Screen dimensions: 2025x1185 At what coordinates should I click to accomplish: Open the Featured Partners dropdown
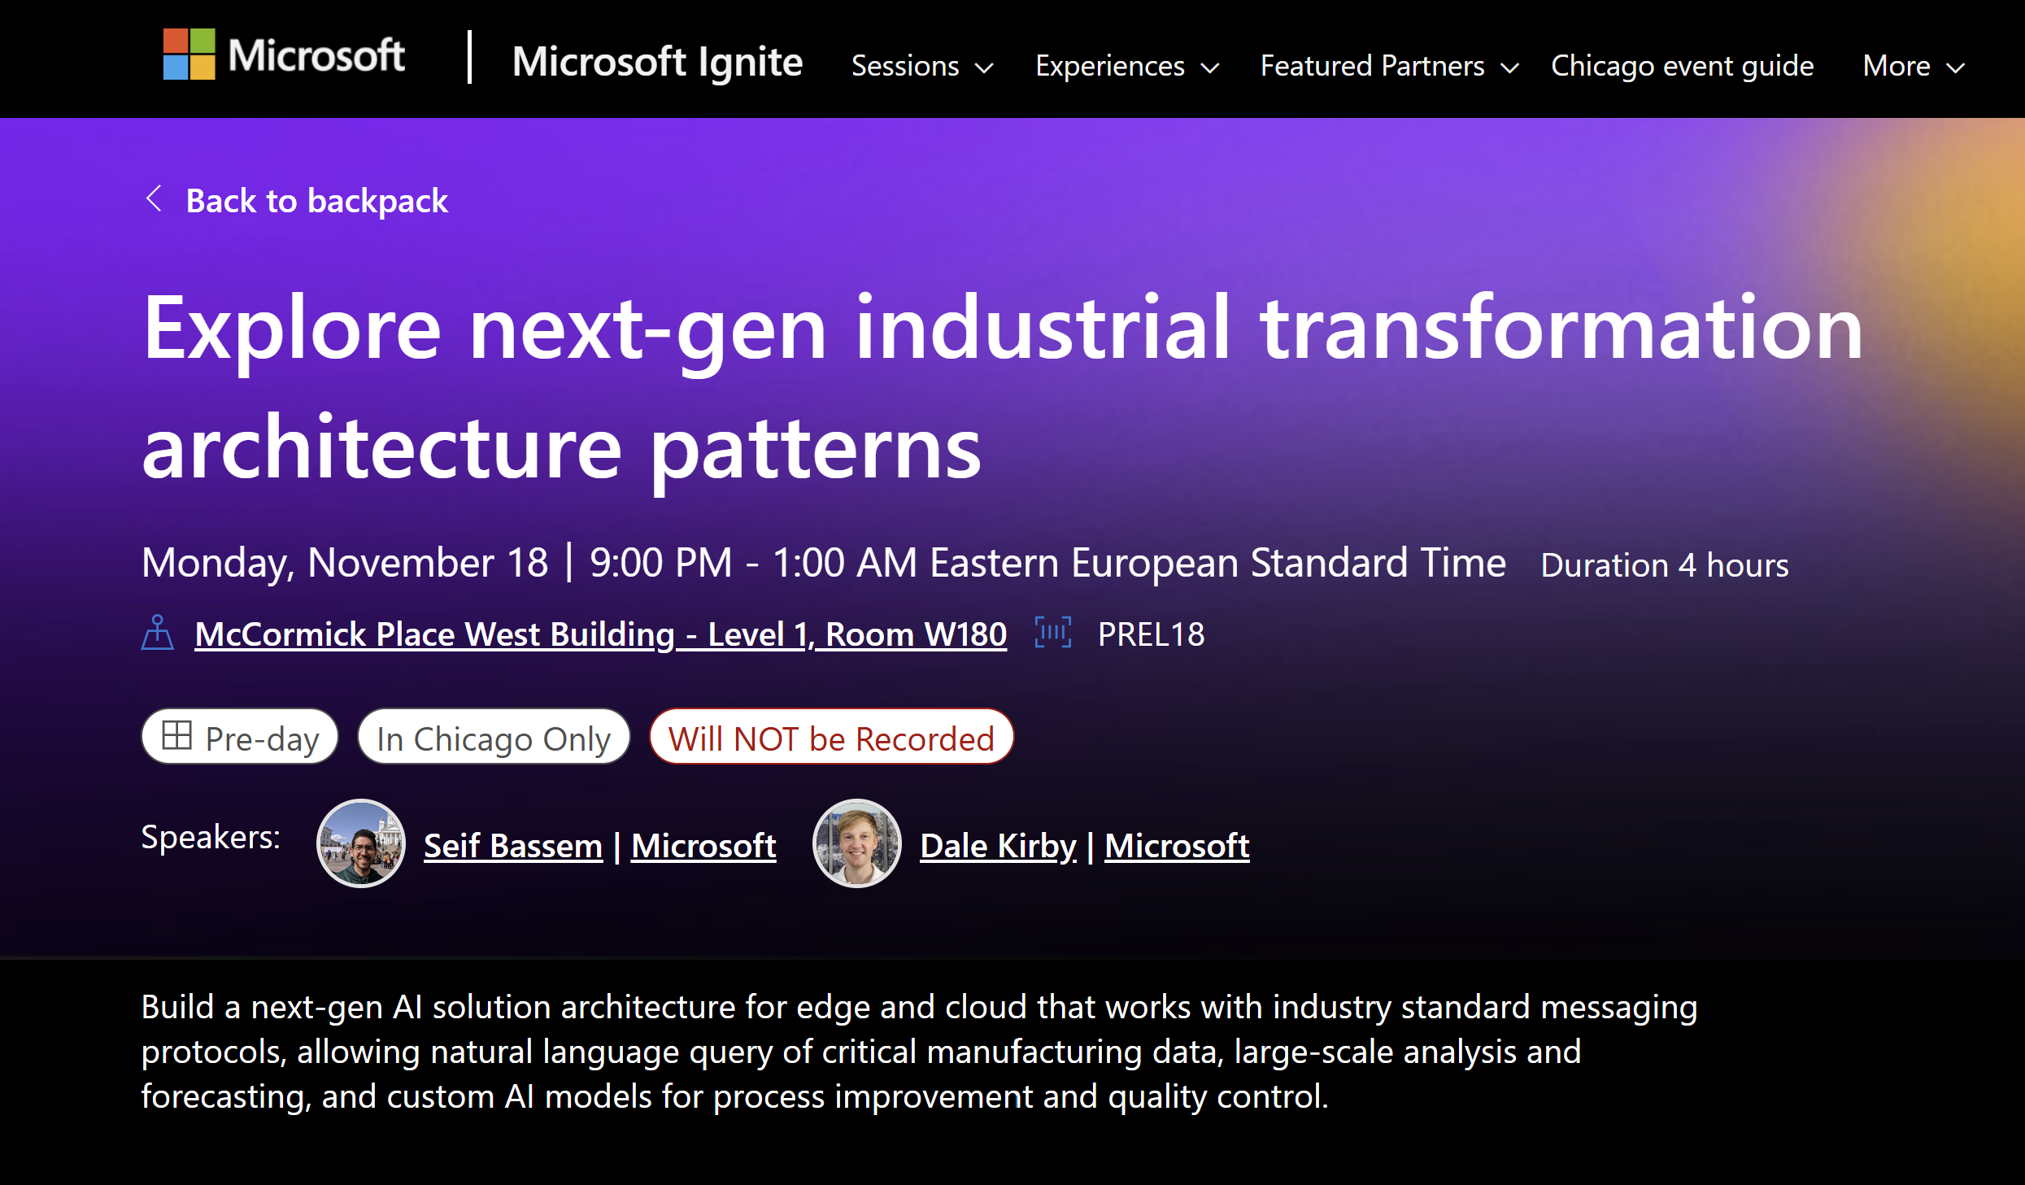pyautogui.click(x=1387, y=67)
